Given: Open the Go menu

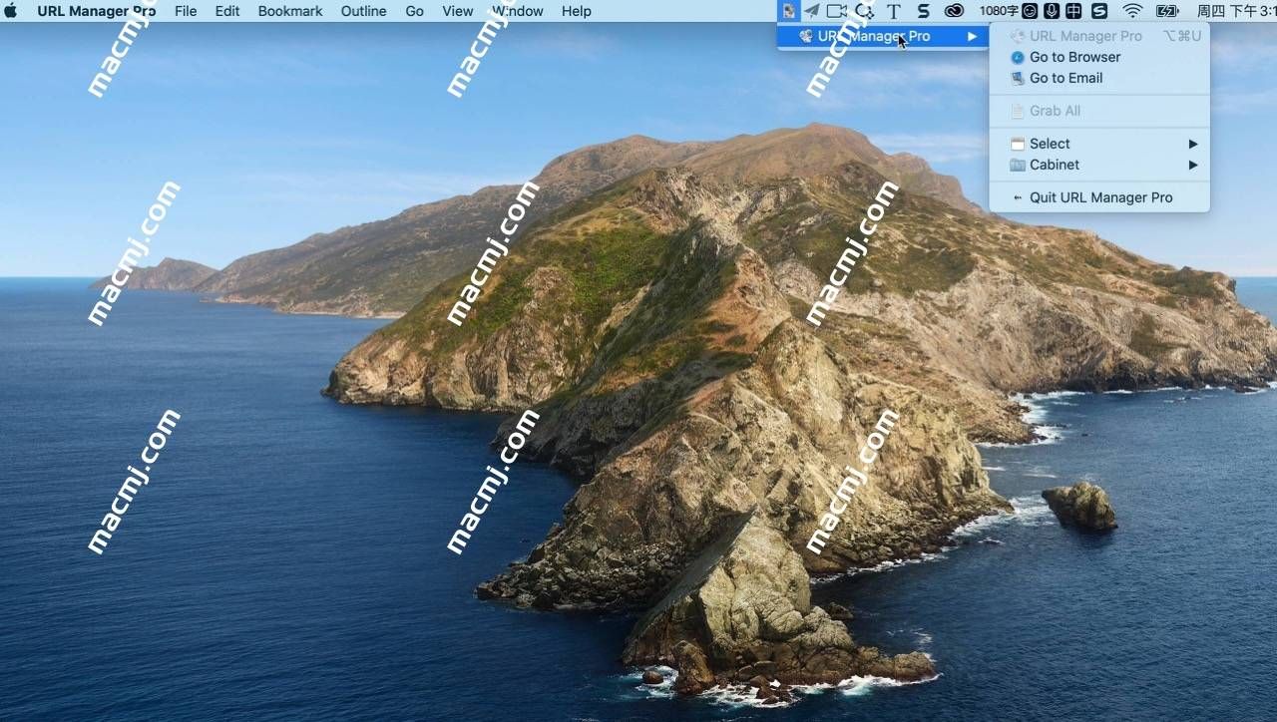Looking at the screenshot, I should tap(415, 11).
